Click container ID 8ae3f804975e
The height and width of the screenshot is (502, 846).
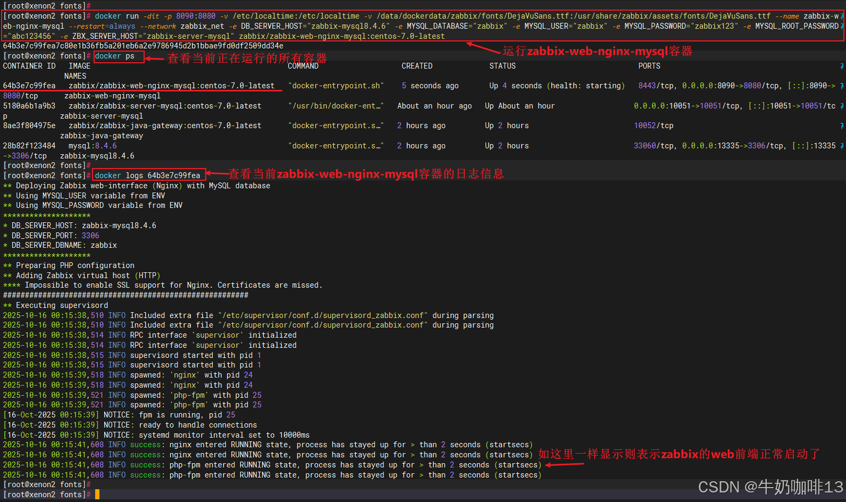29,125
